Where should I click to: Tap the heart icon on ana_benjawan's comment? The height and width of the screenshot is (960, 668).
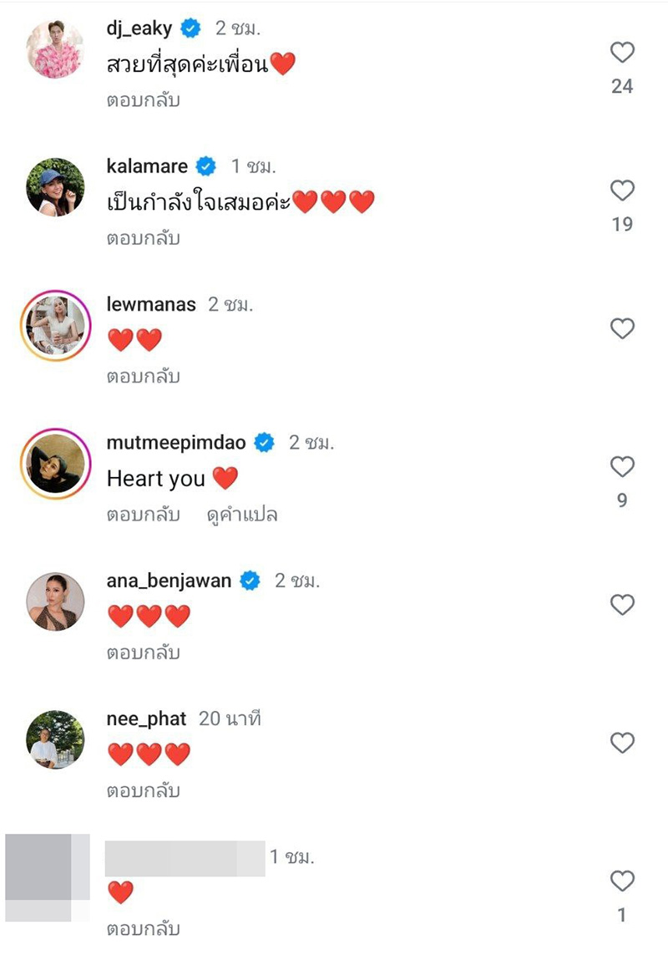tap(622, 603)
